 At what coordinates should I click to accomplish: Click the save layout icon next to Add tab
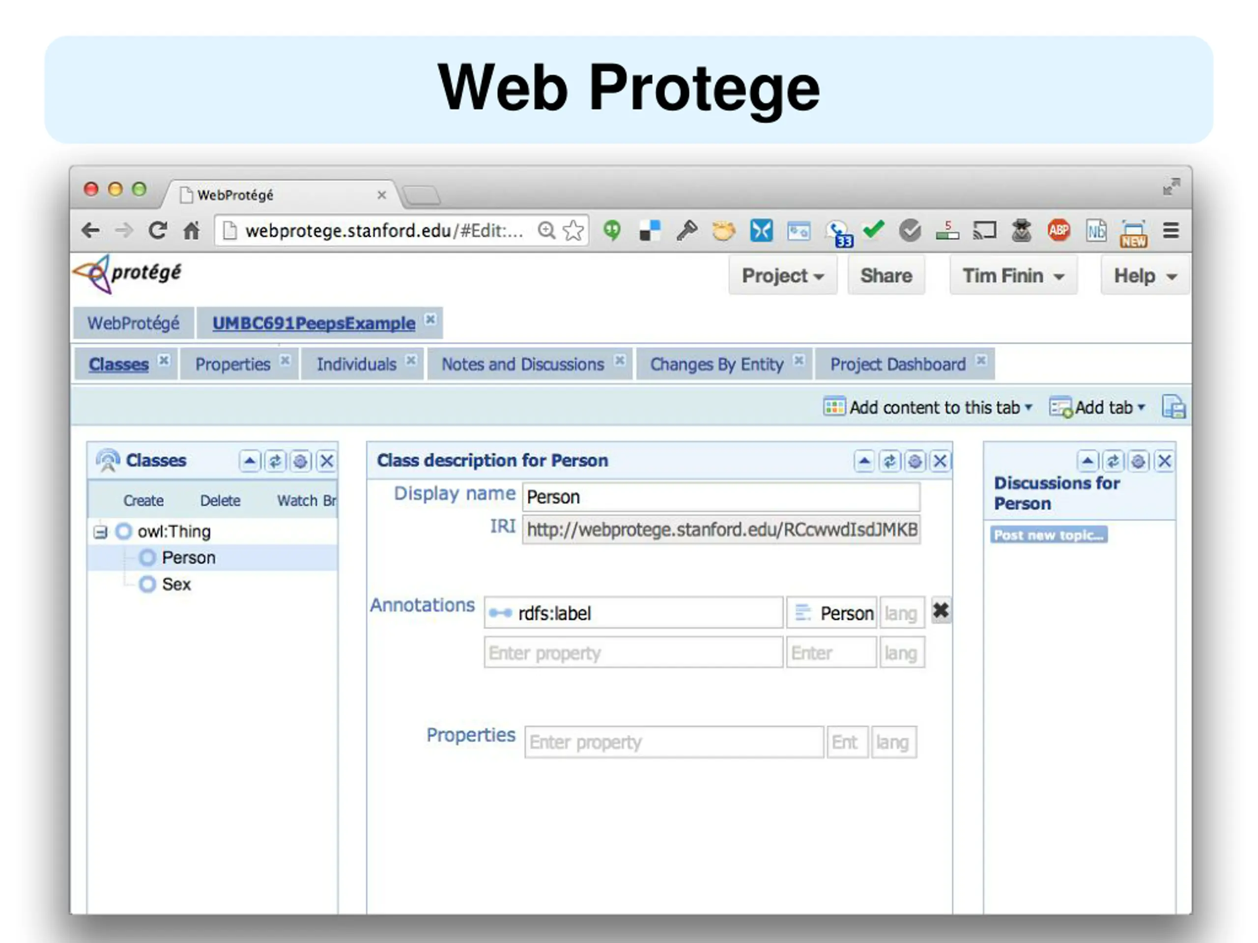(x=1174, y=407)
